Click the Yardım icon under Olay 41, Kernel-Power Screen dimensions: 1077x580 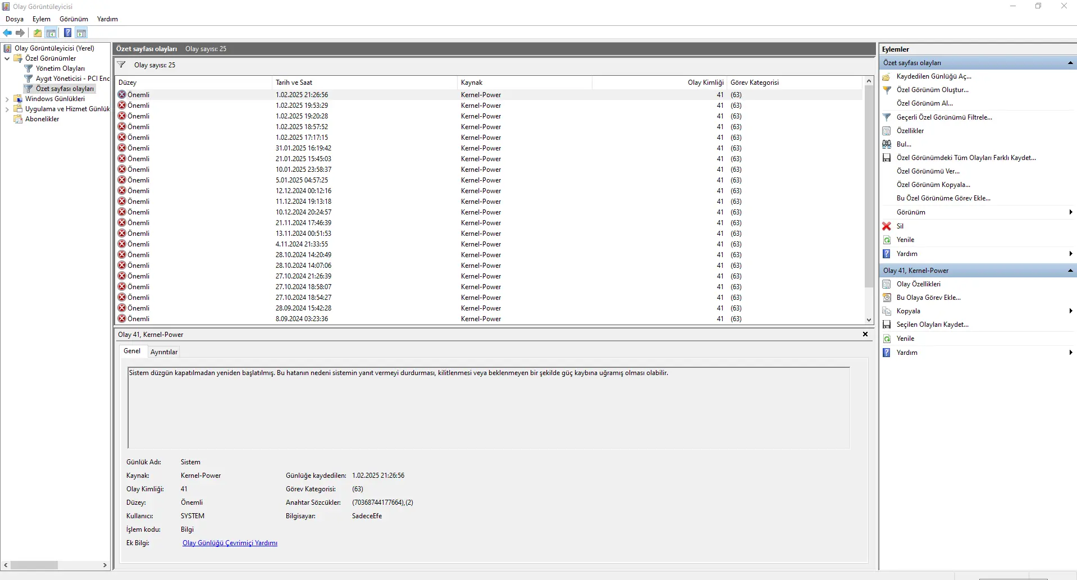coord(887,353)
